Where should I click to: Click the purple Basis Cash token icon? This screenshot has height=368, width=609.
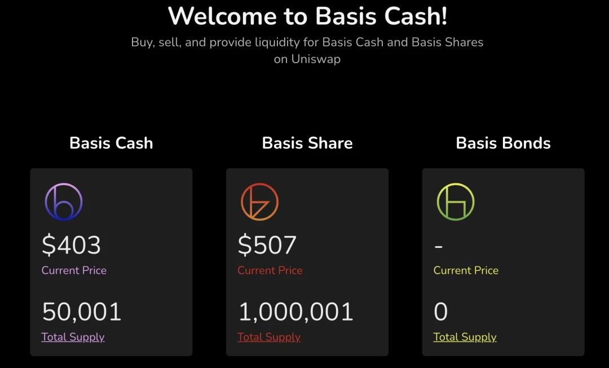click(x=64, y=202)
